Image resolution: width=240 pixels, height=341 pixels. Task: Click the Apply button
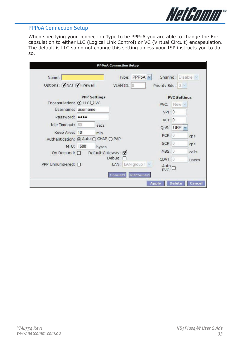155,183
